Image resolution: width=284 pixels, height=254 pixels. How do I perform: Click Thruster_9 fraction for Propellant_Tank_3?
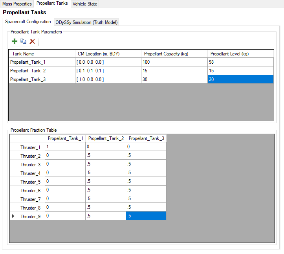tap(146, 216)
